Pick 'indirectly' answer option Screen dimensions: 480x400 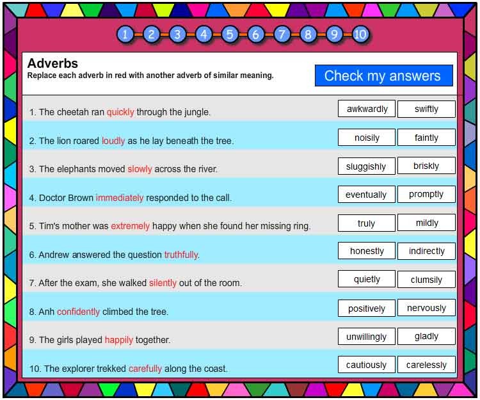426,251
